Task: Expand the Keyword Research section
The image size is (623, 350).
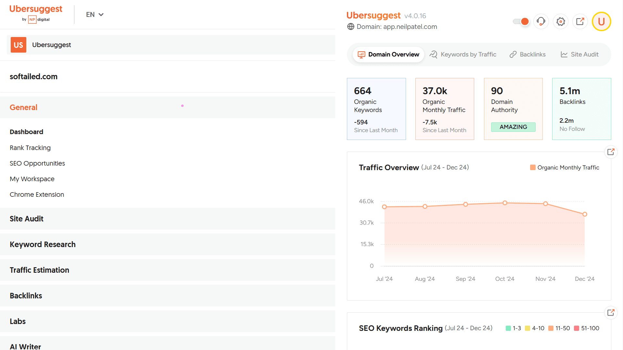Action: (168, 244)
